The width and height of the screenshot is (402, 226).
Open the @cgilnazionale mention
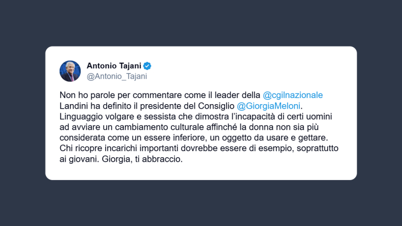(293, 95)
